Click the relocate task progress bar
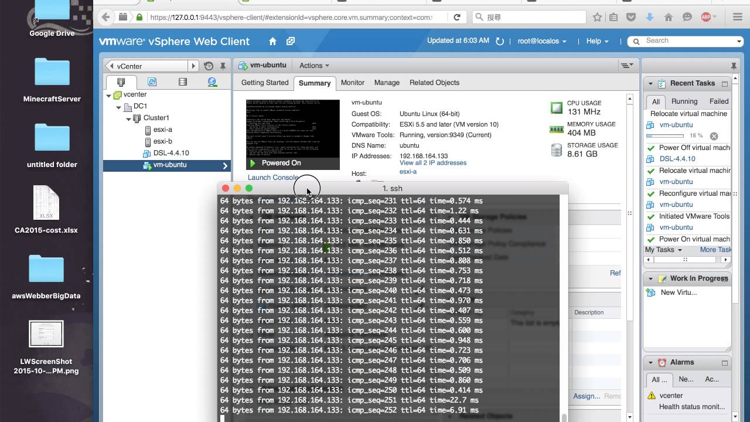 click(x=666, y=136)
